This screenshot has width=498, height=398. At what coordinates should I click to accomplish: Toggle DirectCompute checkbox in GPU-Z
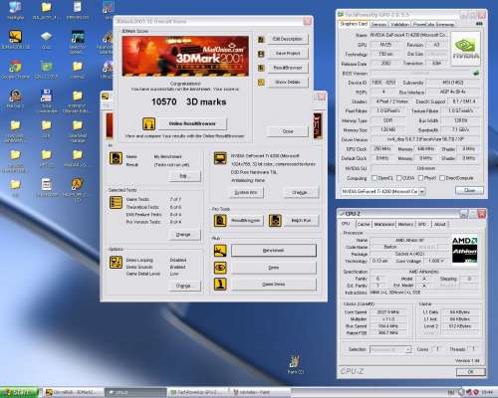pos(442,178)
